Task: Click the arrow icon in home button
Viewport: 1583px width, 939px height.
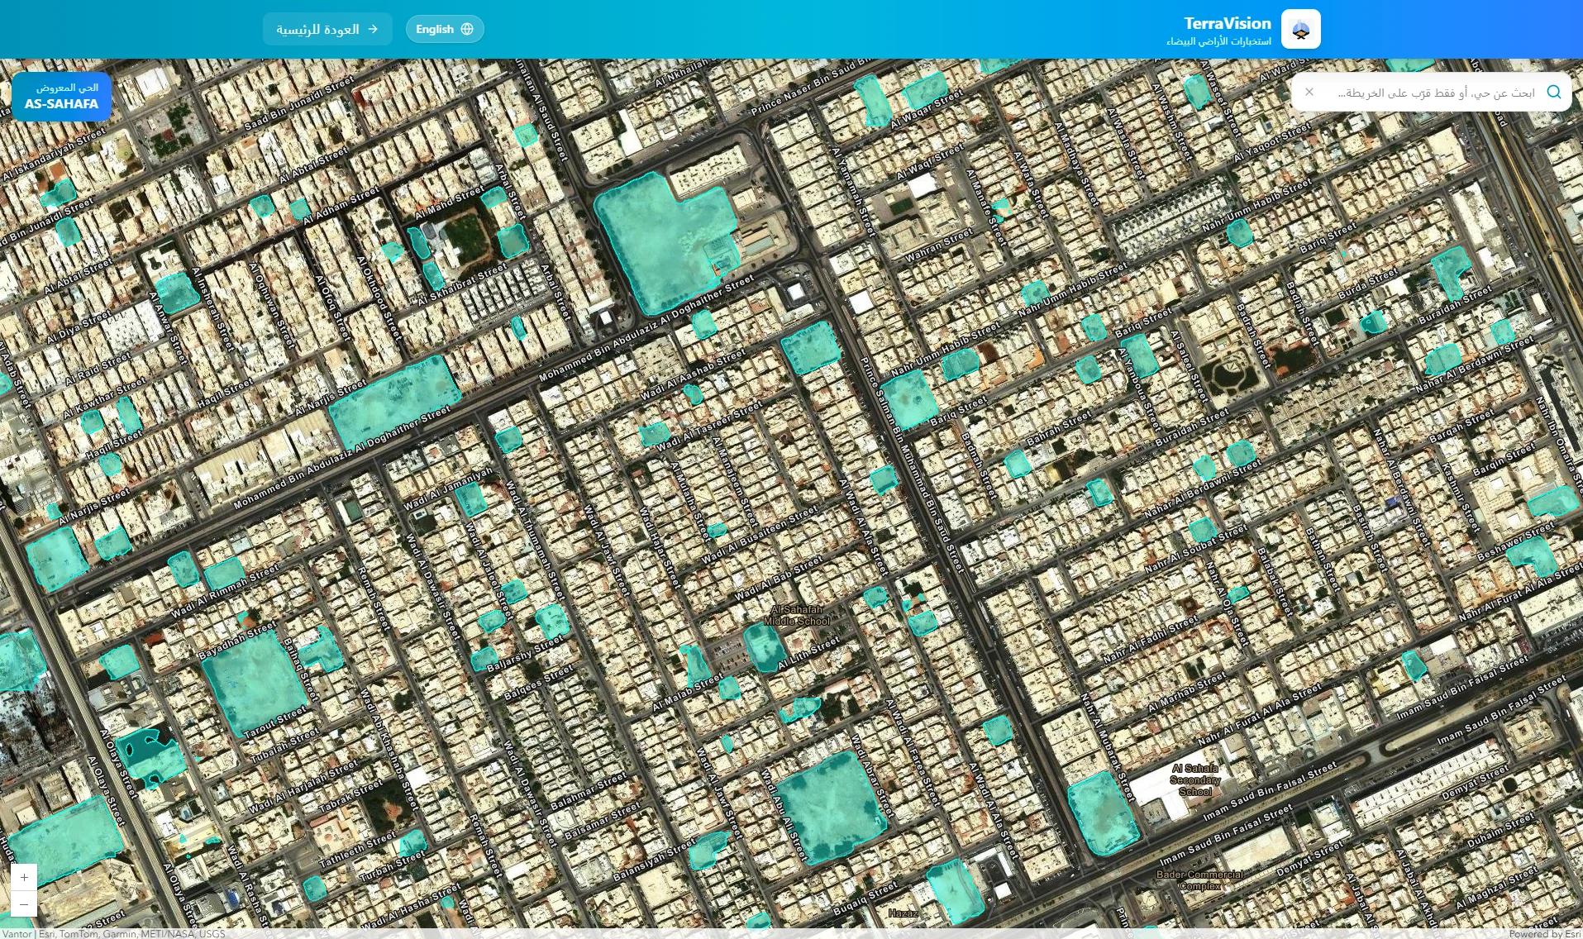Action: (x=373, y=29)
